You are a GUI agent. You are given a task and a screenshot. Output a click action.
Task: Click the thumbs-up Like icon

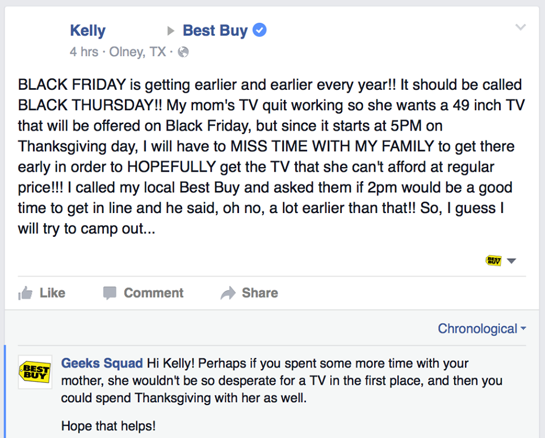click(x=25, y=293)
